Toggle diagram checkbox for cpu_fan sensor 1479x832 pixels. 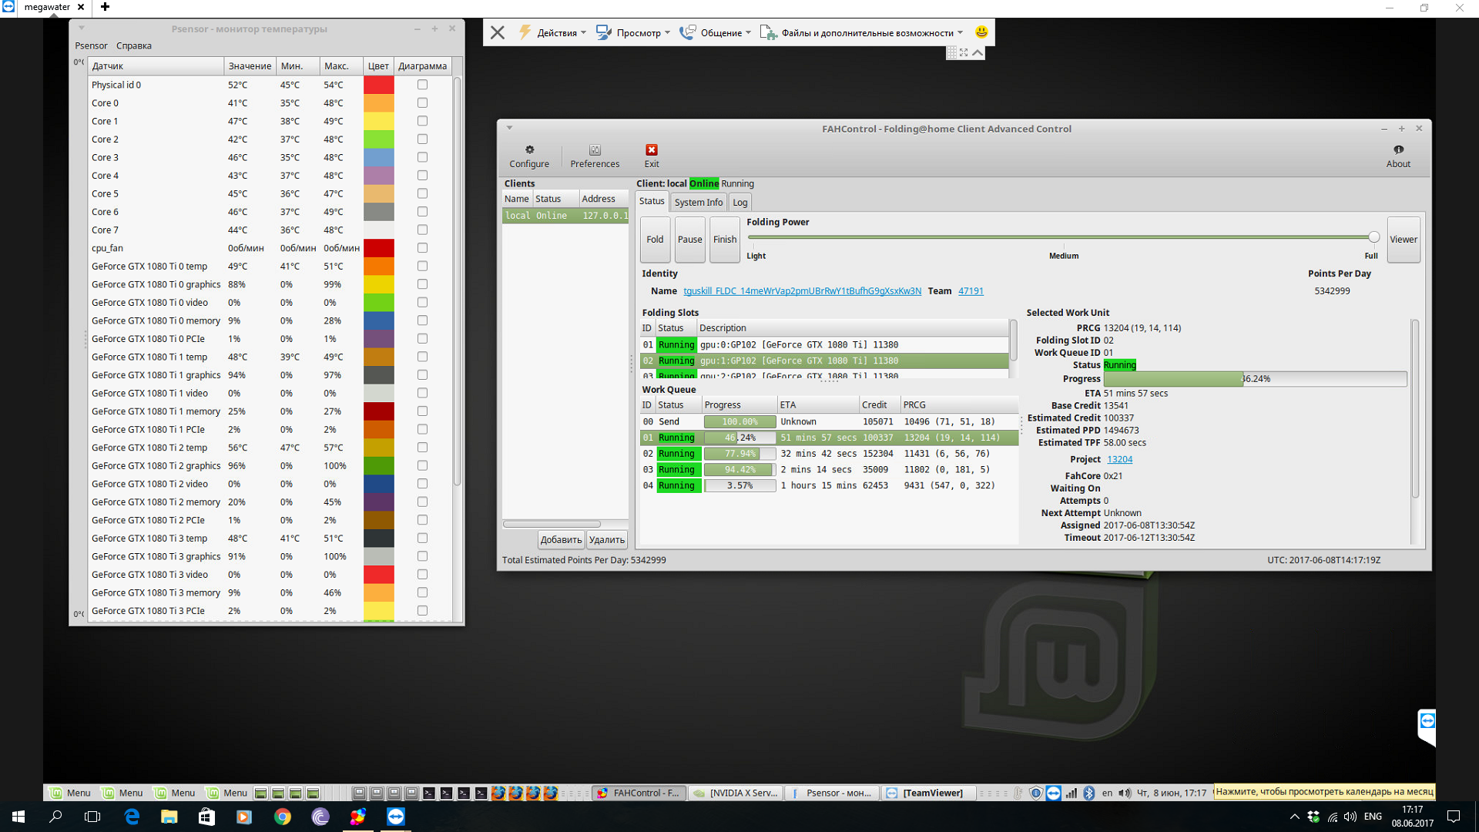(x=422, y=248)
